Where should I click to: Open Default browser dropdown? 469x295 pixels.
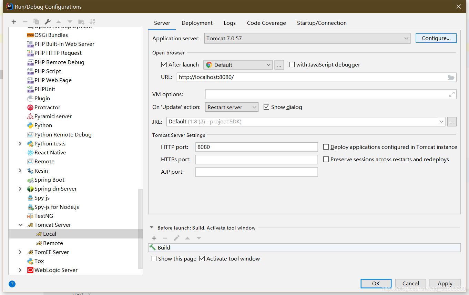[238, 65]
